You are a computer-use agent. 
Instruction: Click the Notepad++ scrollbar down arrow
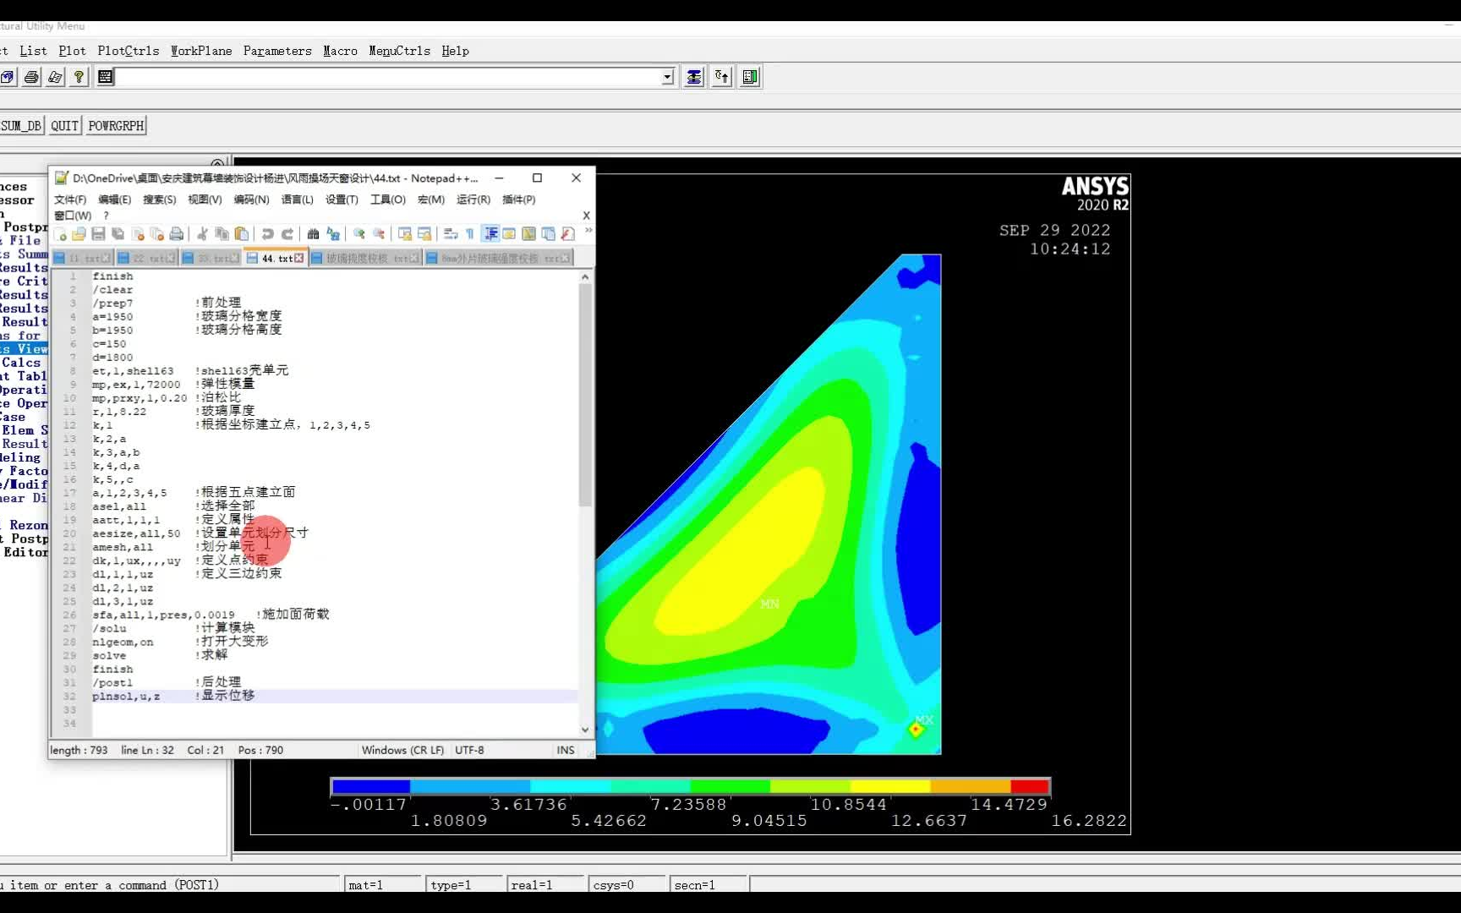(x=585, y=730)
